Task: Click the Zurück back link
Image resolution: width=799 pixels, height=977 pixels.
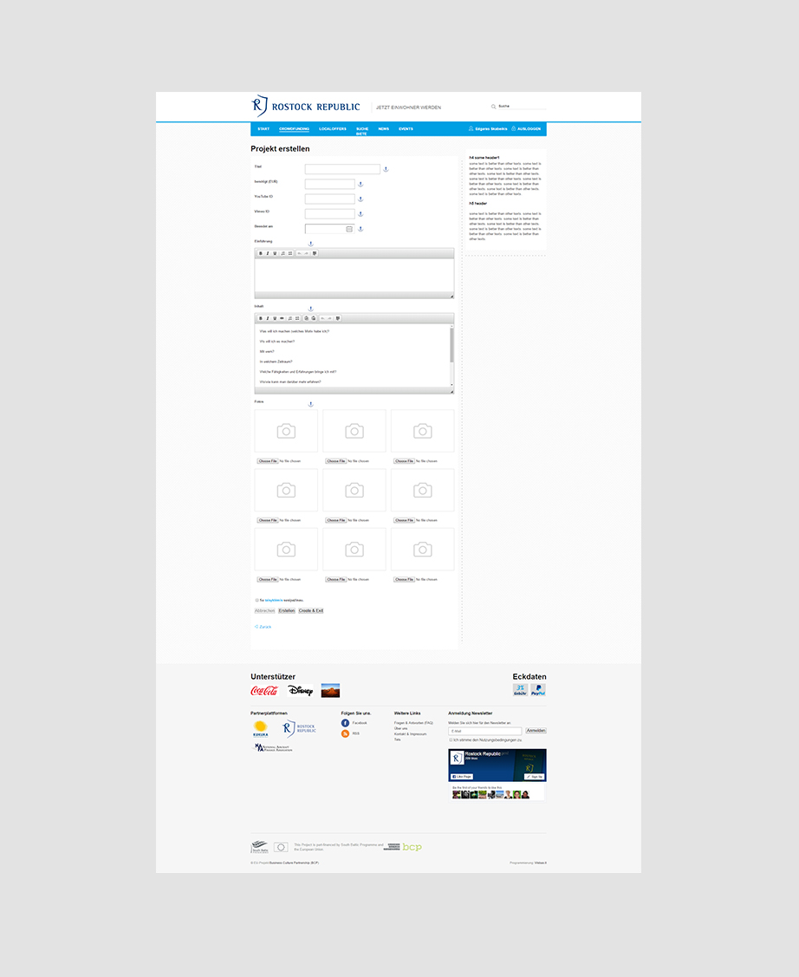Action: pyautogui.click(x=264, y=626)
